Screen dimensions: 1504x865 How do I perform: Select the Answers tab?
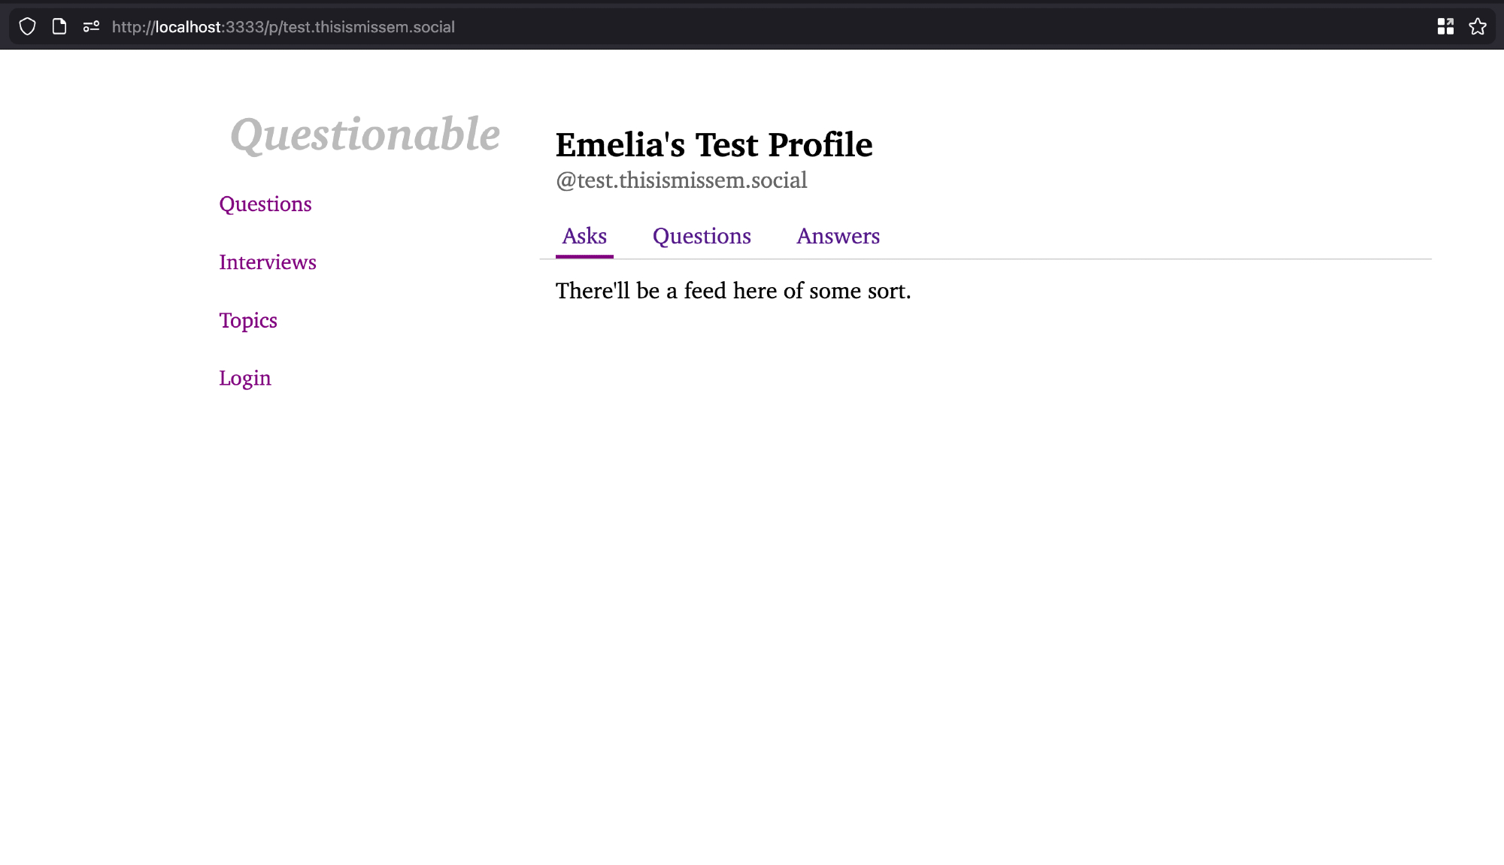point(838,236)
